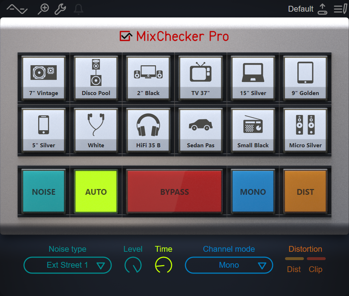Click the preset upload/save icon
This screenshot has height=296, width=349.
coord(322,9)
